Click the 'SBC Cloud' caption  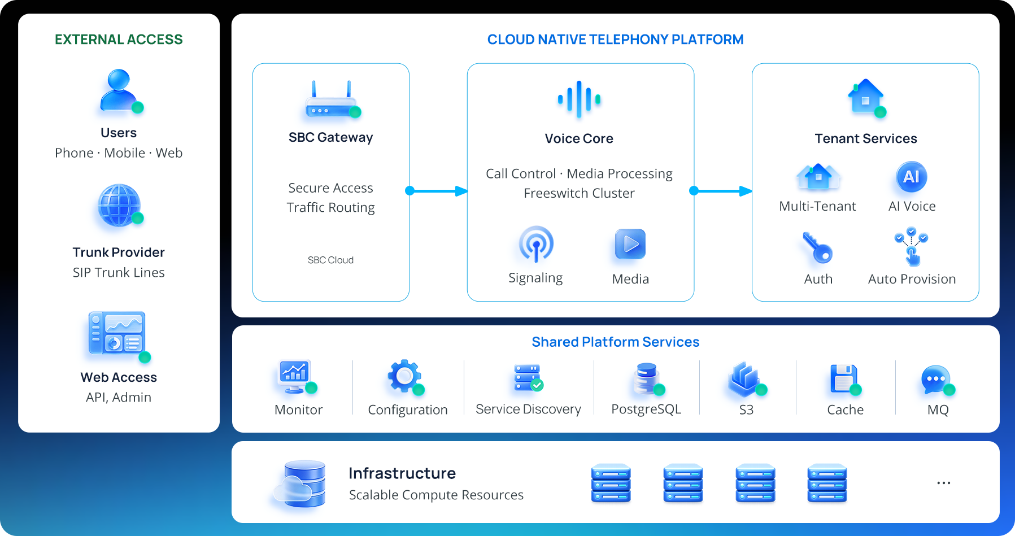[331, 260]
